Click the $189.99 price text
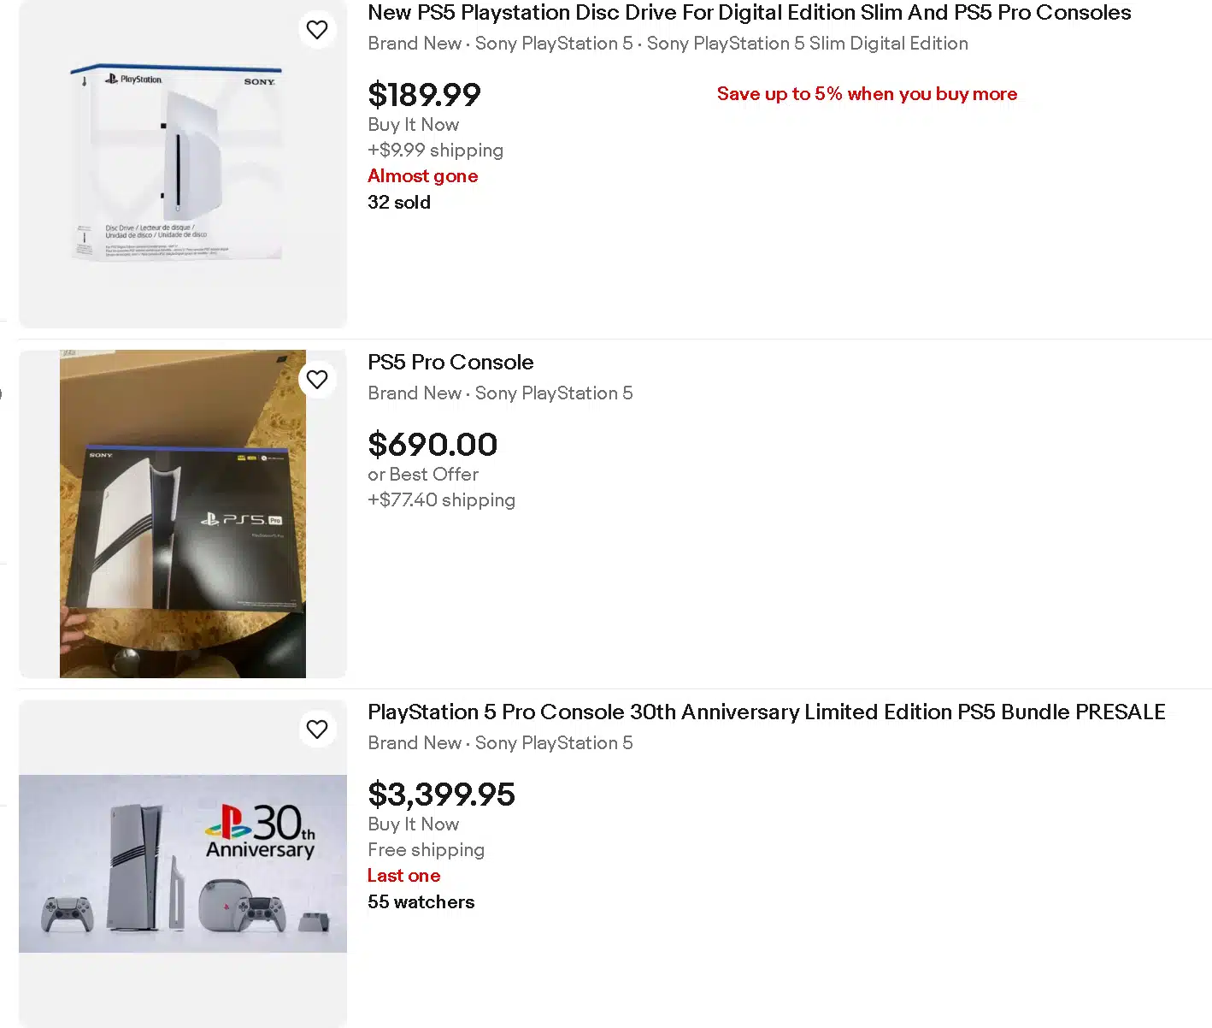 (x=424, y=95)
